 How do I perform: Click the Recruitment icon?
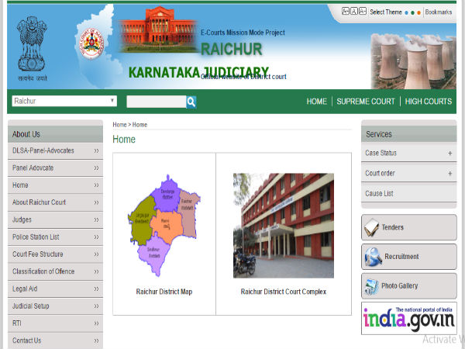tap(373, 256)
